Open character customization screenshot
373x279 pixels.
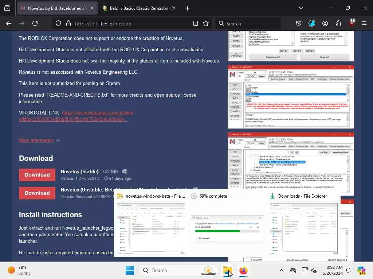click(291, 46)
